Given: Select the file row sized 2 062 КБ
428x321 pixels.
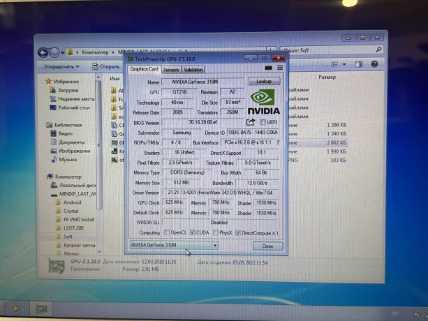Looking at the screenshot, I should click(x=229, y=142).
